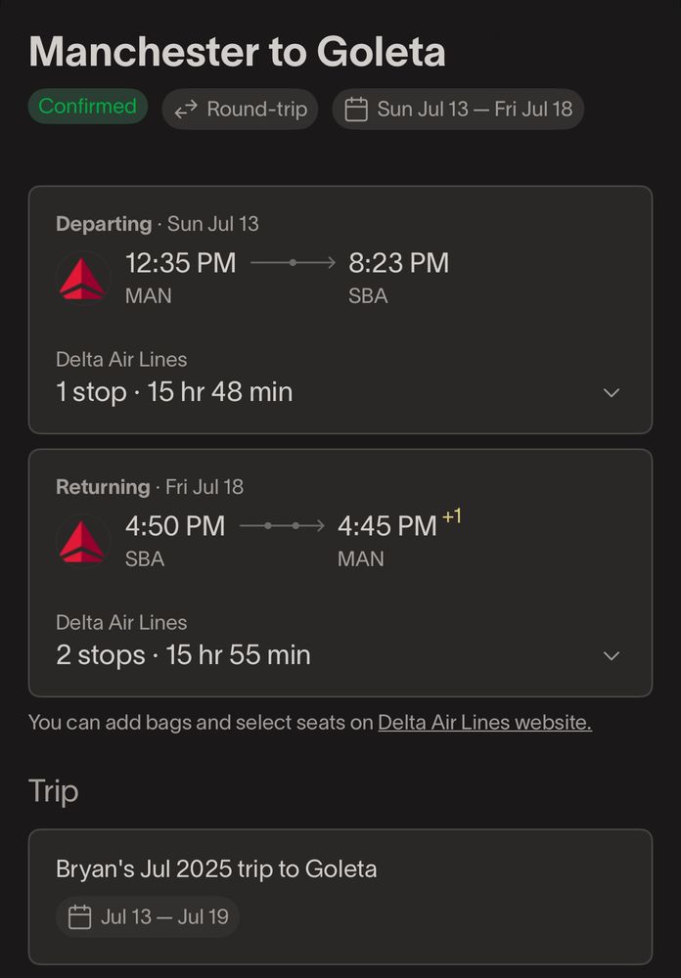The image size is (681, 978).
Task: Open the Delta Air Lines website link
Action: click(x=485, y=723)
